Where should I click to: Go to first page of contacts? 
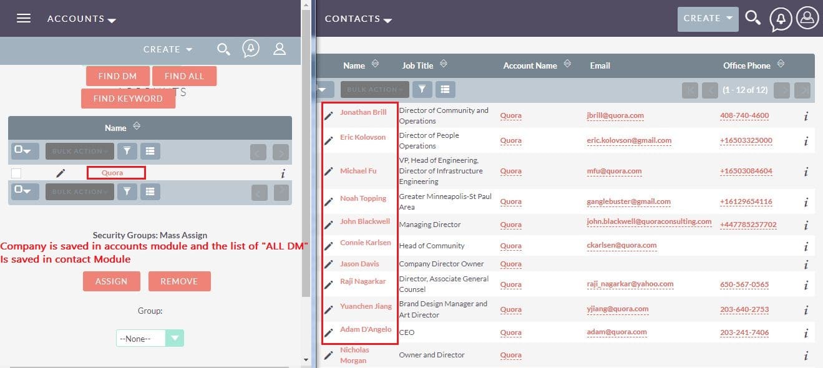click(690, 90)
